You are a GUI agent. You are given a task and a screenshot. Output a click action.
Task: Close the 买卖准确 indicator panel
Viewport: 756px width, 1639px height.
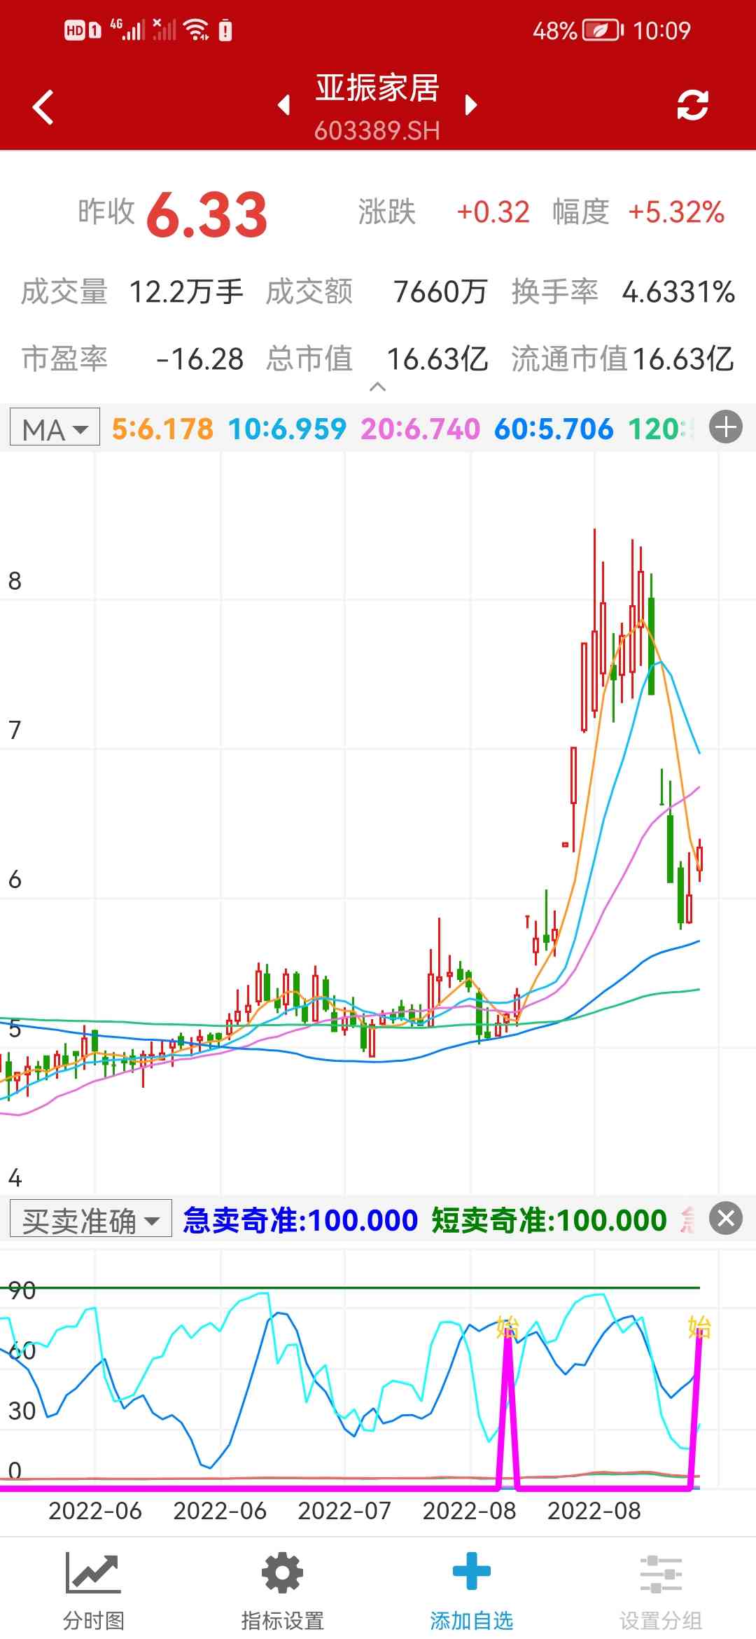pos(726,1219)
